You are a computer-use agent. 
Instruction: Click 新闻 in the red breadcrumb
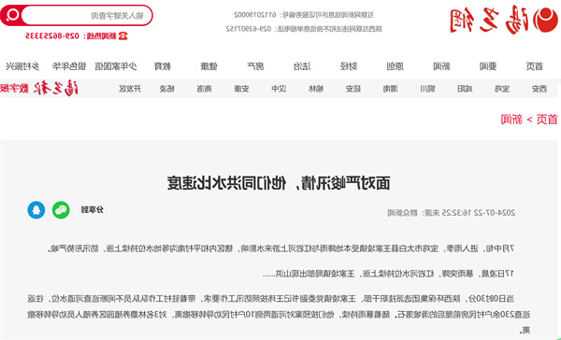pos(511,119)
